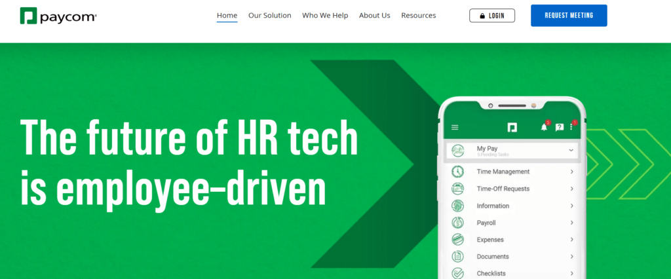
Task: Select the Time Management label
Action: click(503, 172)
